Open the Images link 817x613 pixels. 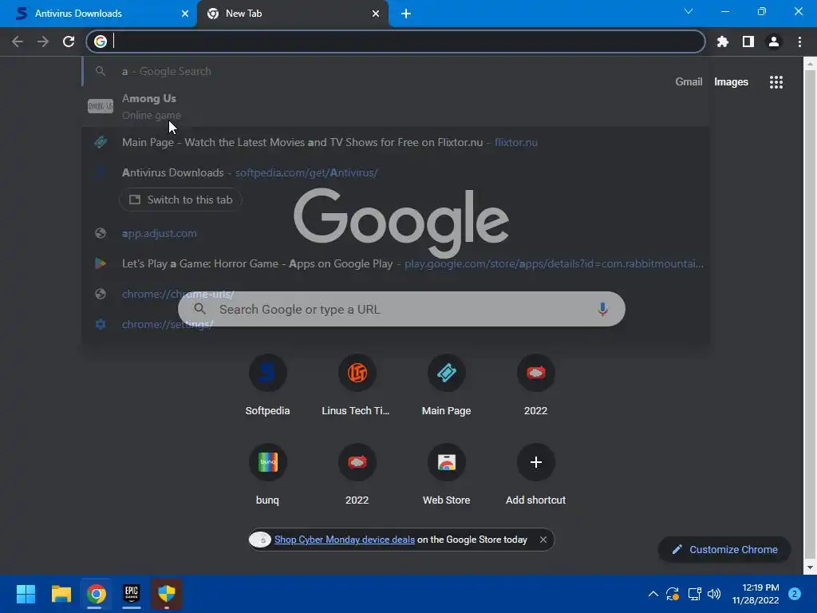click(x=731, y=82)
